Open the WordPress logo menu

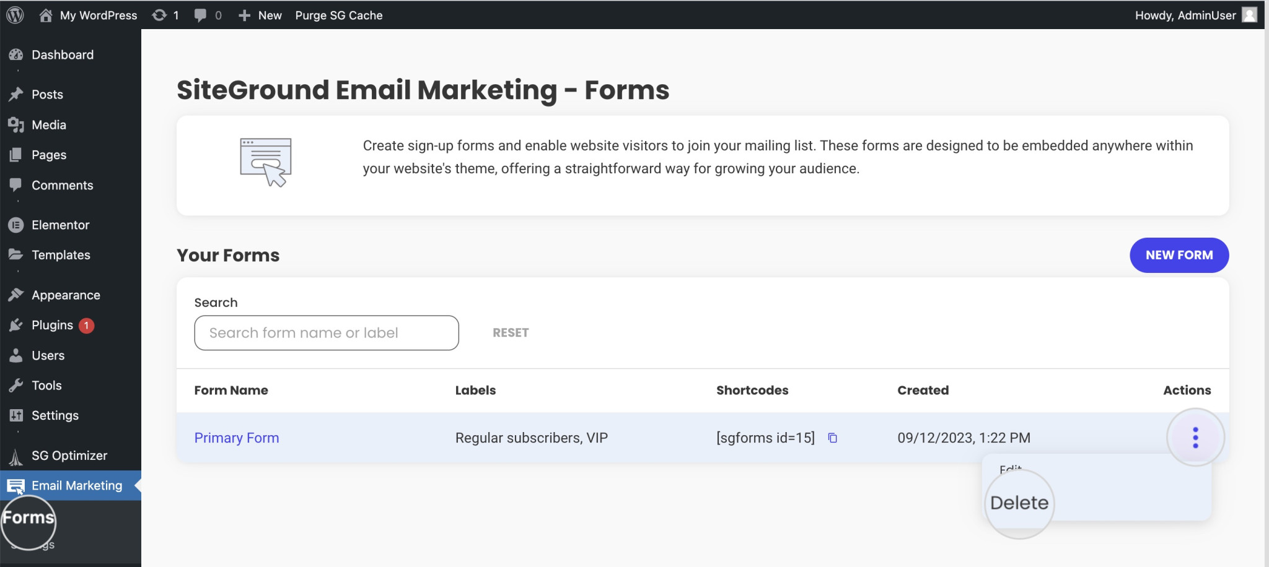15,15
